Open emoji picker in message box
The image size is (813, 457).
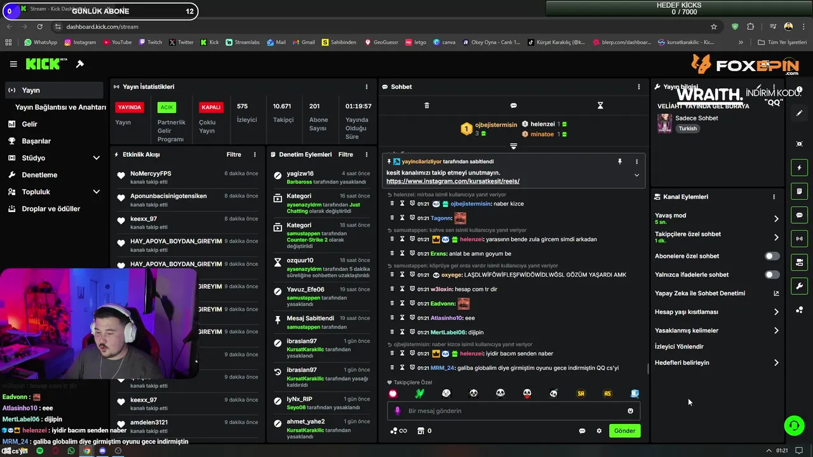click(630, 411)
